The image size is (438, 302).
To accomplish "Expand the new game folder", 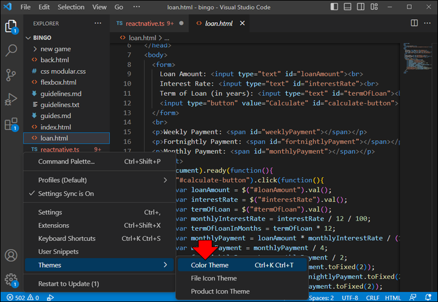I will (x=67, y=49).
